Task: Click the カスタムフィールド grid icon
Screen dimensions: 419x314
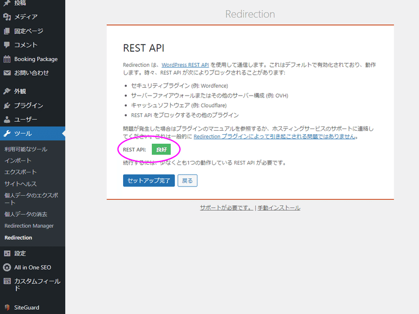Action: pyautogui.click(x=7, y=281)
